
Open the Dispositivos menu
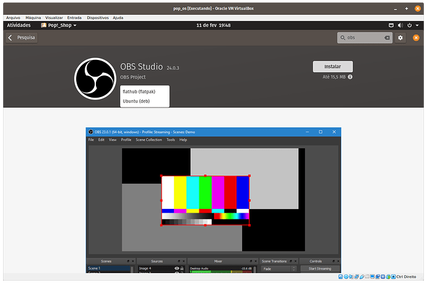pyautogui.click(x=98, y=18)
